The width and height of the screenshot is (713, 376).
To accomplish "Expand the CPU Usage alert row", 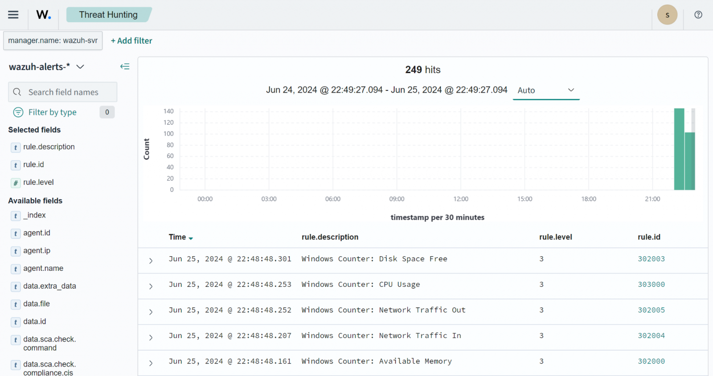I will (x=151, y=286).
